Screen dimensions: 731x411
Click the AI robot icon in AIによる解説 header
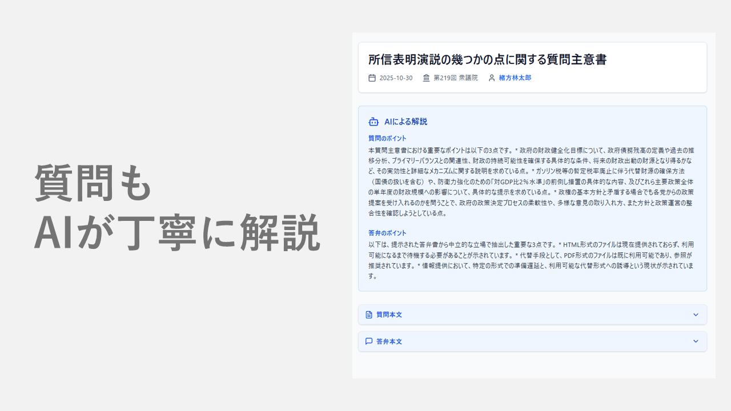[373, 122]
